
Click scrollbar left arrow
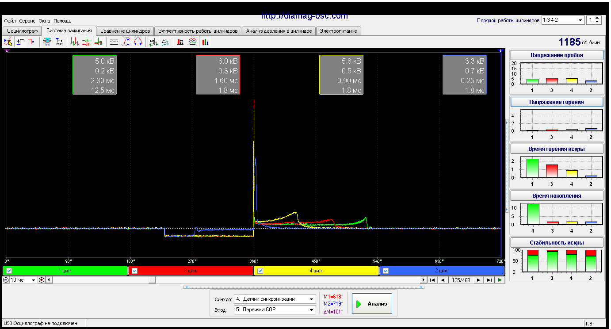coord(49,280)
